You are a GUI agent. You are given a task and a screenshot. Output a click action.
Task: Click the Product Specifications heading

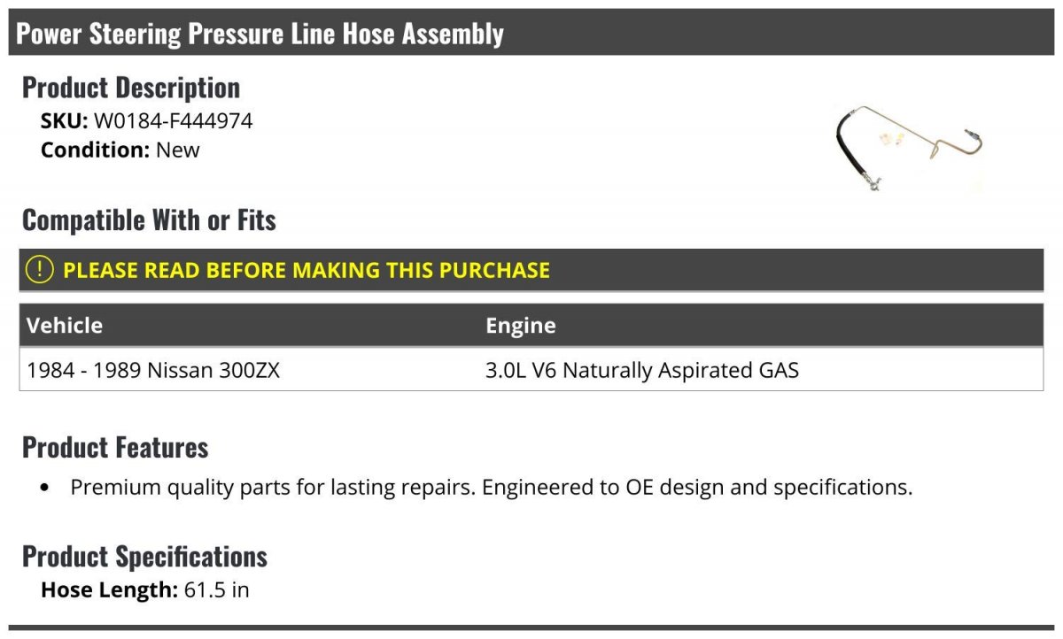(144, 557)
